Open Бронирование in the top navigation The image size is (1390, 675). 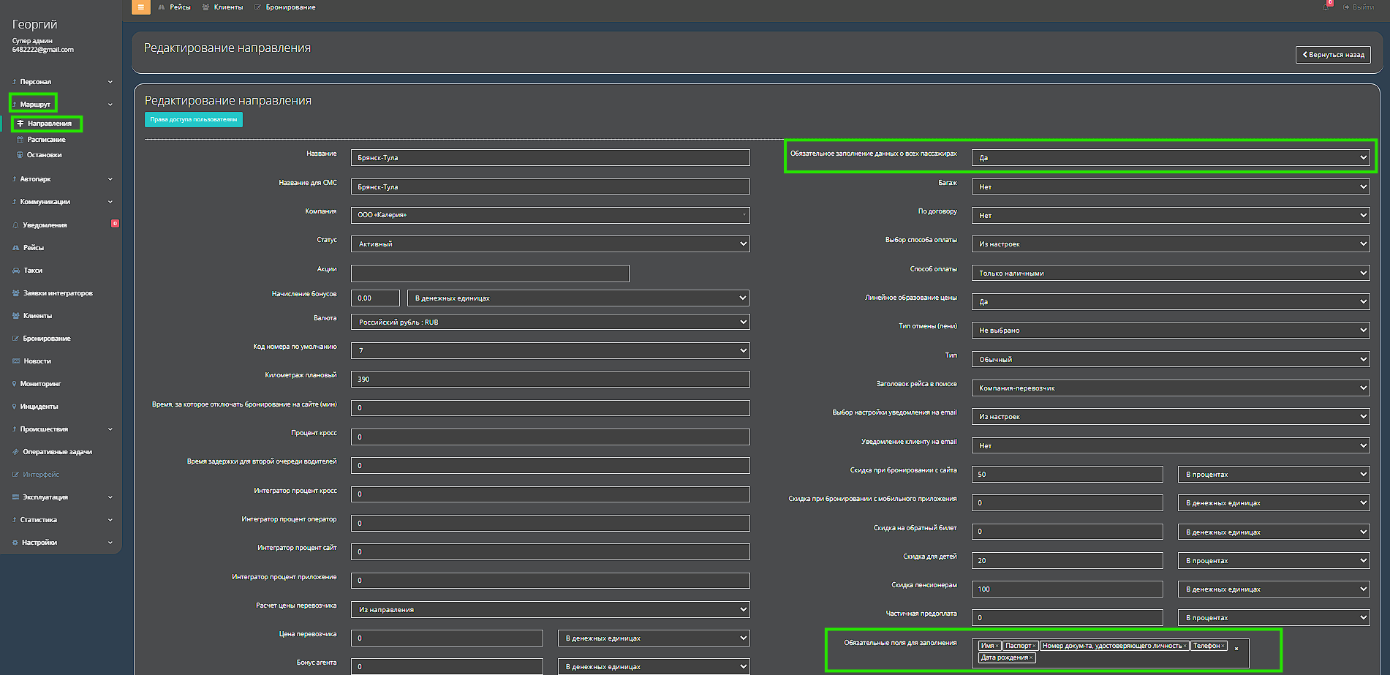point(290,7)
